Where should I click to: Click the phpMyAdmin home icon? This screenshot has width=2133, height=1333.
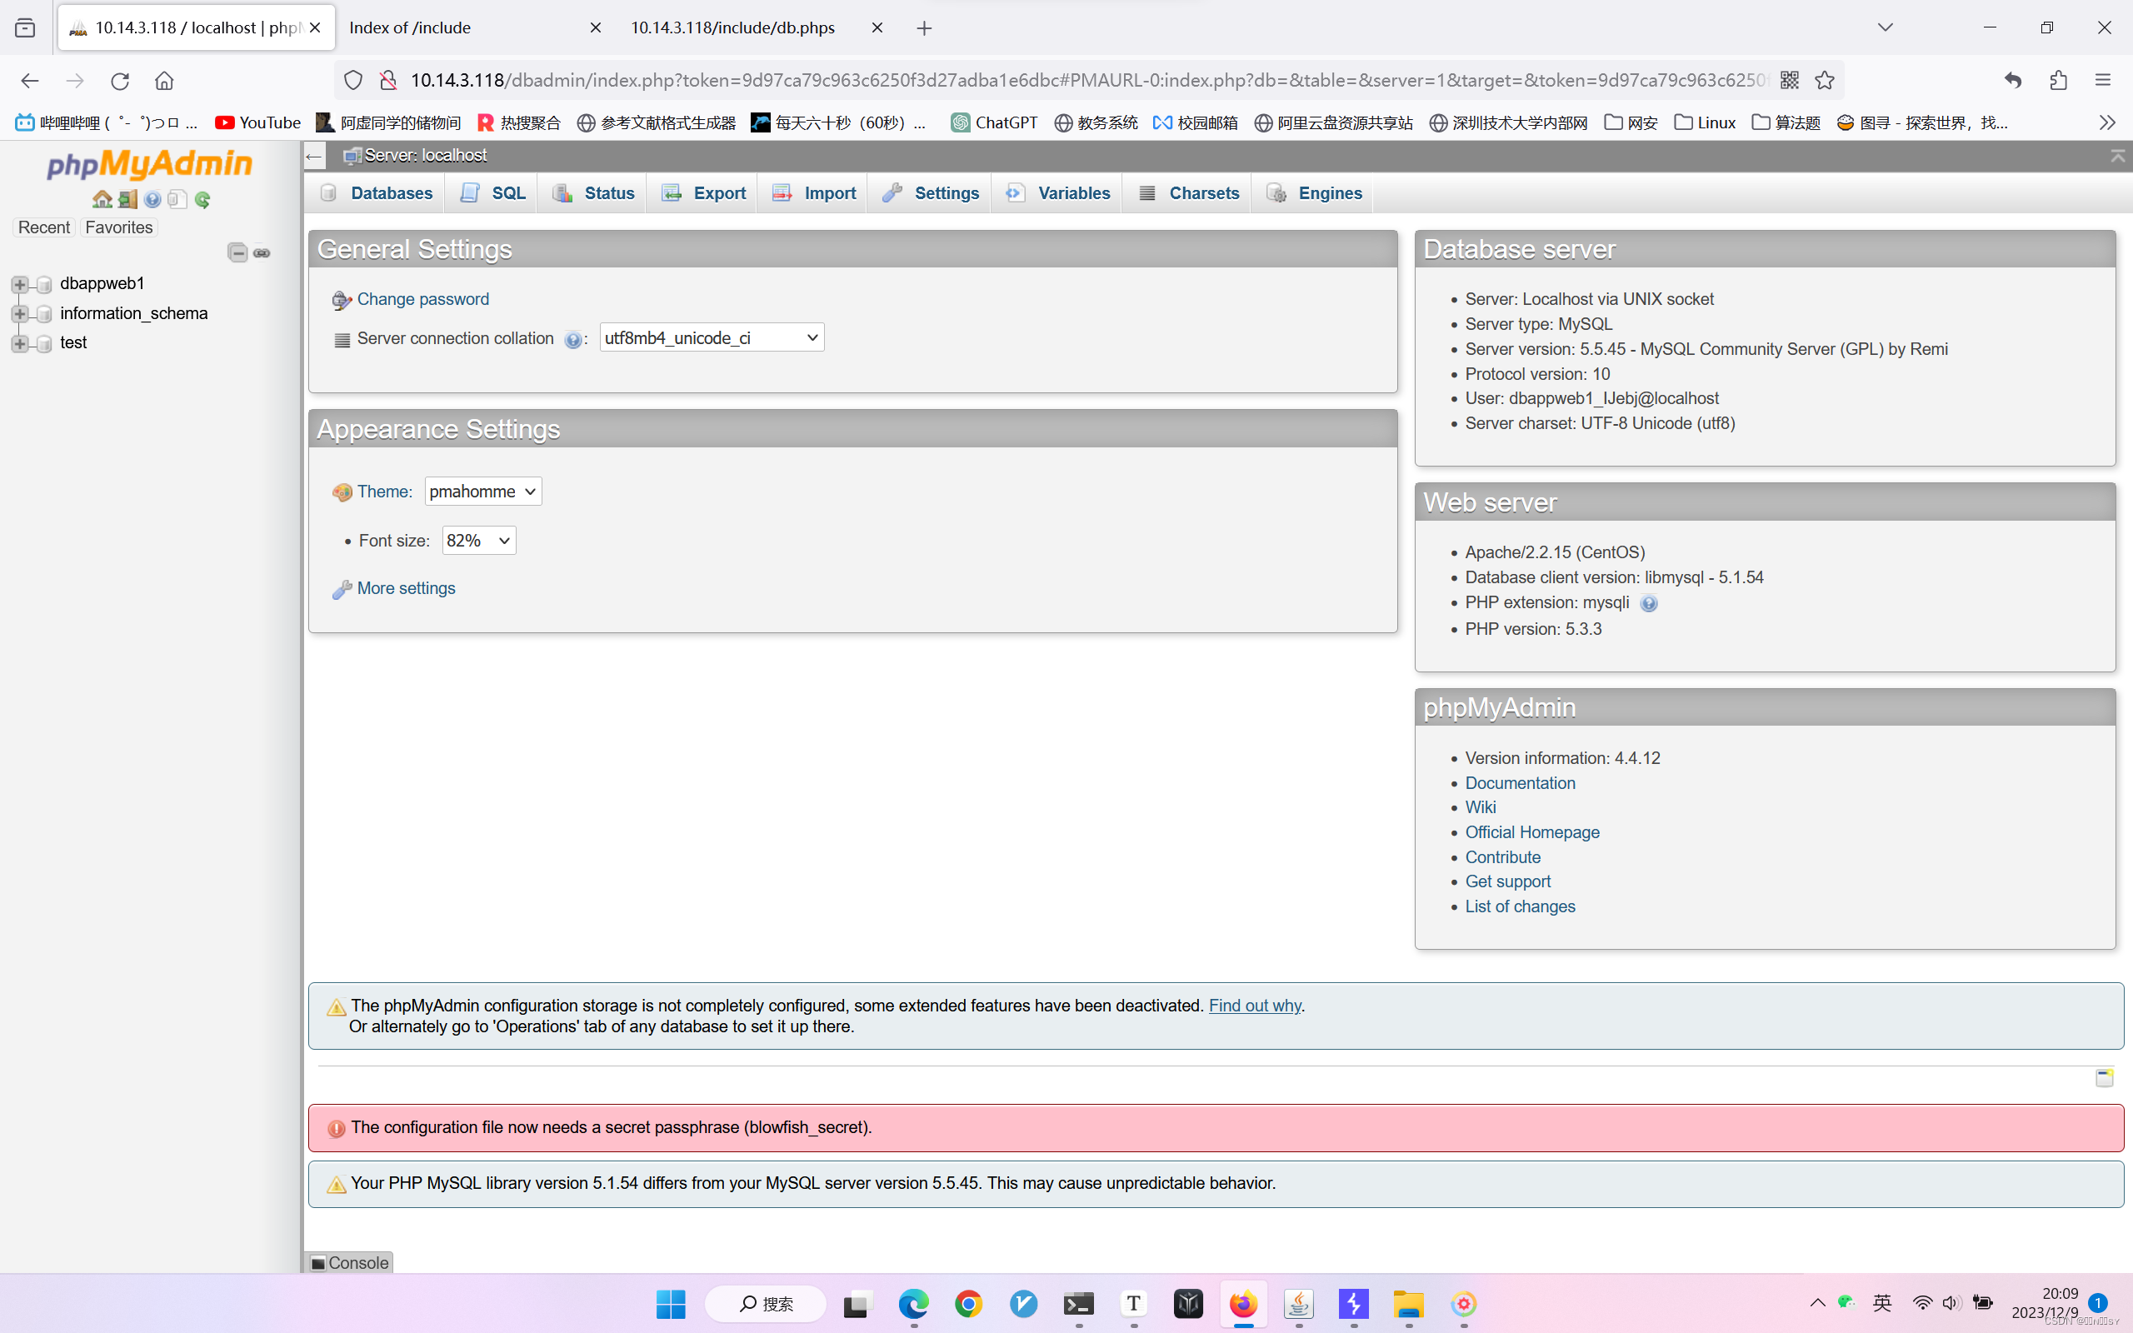pos(103,199)
